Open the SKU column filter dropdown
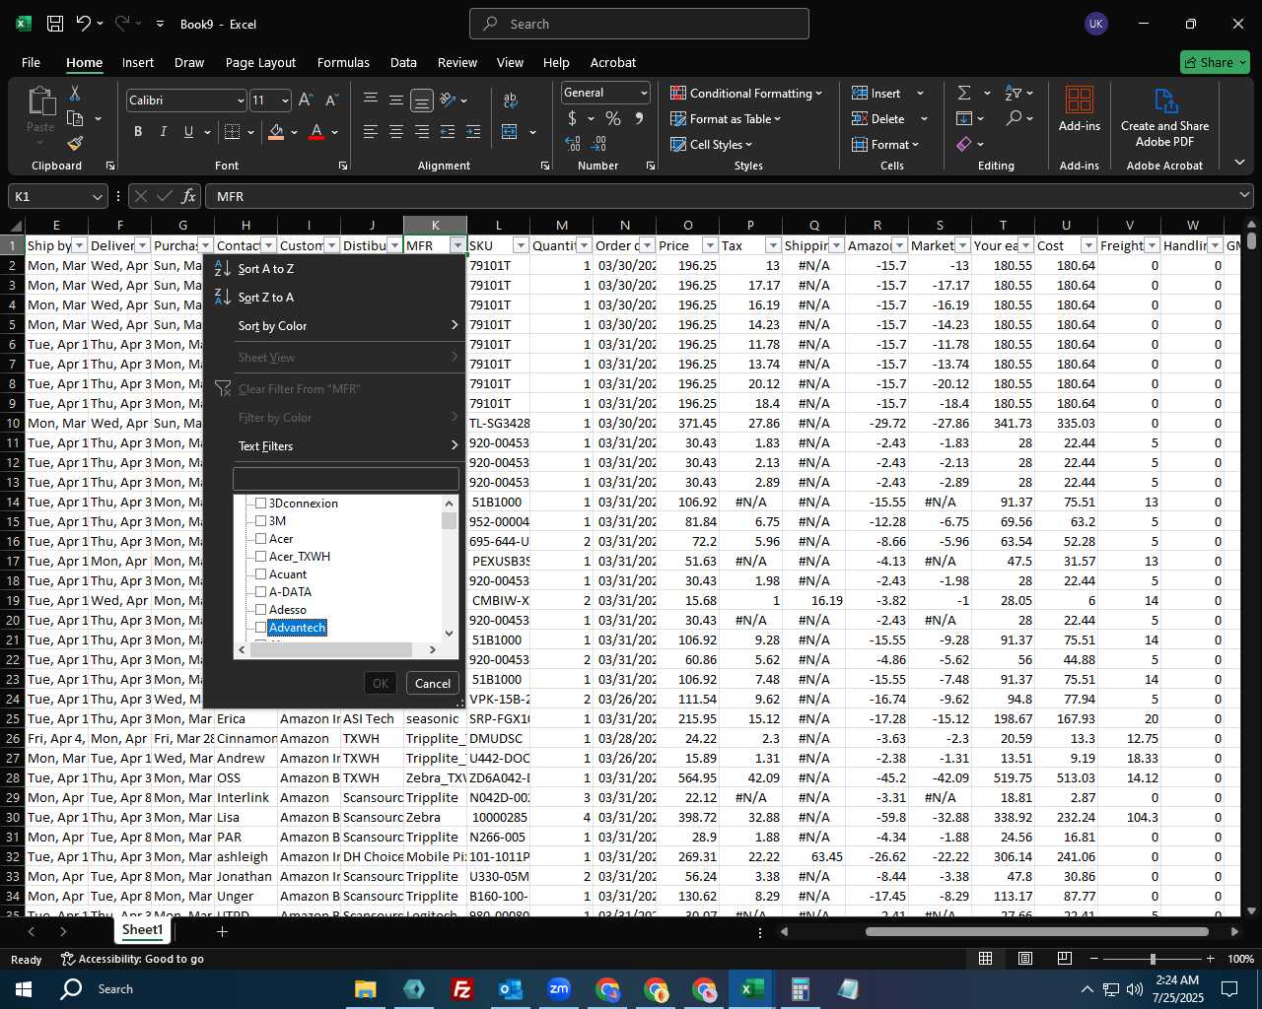The image size is (1262, 1009). coord(521,245)
